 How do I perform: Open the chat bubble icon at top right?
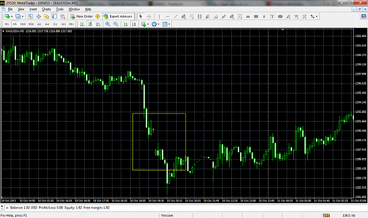coord(363,16)
